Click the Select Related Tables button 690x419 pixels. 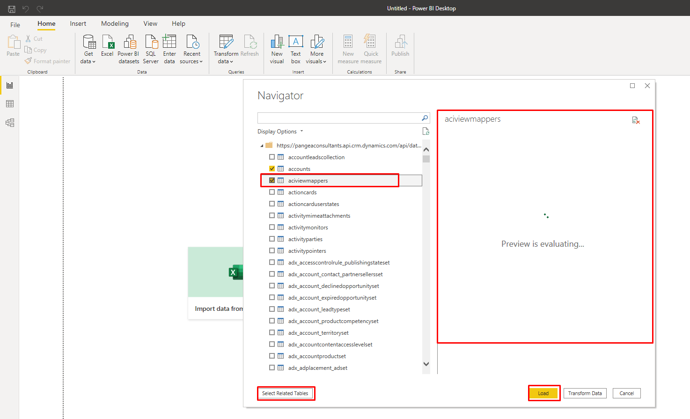click(286, 393)
